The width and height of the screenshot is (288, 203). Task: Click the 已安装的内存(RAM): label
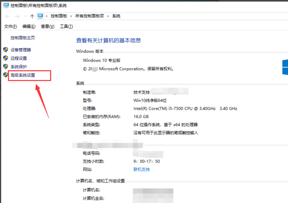(102, 116)
